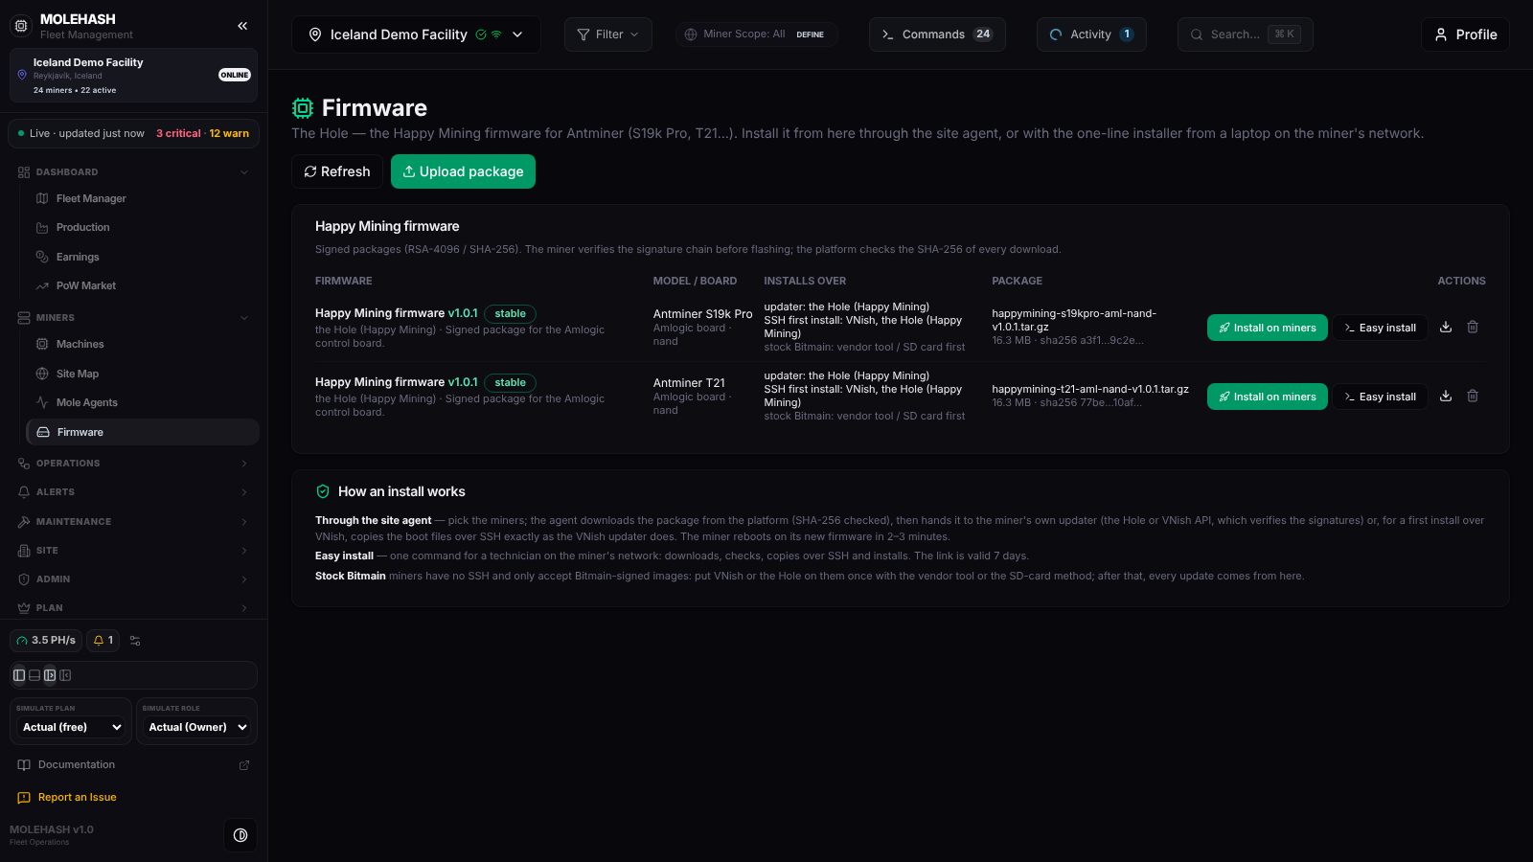1533x862 pixels.
Task: Open Fleet Manager in sidebar
Action: 143,198
